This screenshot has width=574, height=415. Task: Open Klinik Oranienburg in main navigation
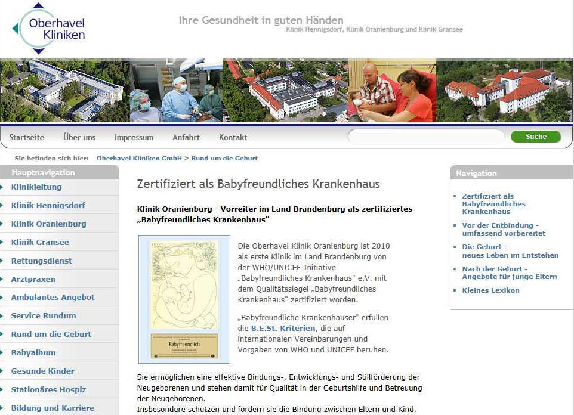click(49, 224)
